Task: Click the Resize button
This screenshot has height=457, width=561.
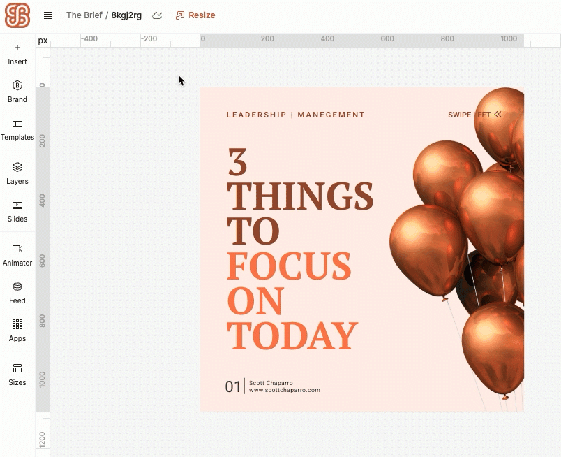Action: (x=195, y=15)
